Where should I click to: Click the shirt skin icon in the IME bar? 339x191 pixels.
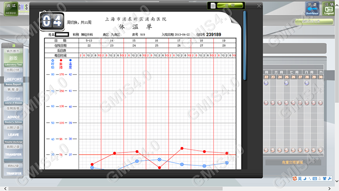[325, 178]
